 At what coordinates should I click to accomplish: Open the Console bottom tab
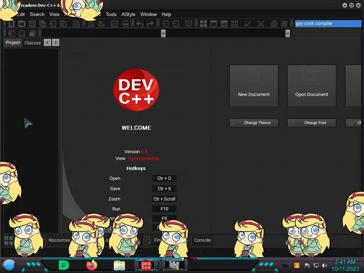click(x=202, y=240)
